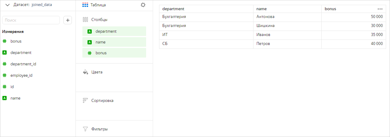Screen dimensions: 390x137
Task: Select the employee_id dimension field
Action: point(21,75)
